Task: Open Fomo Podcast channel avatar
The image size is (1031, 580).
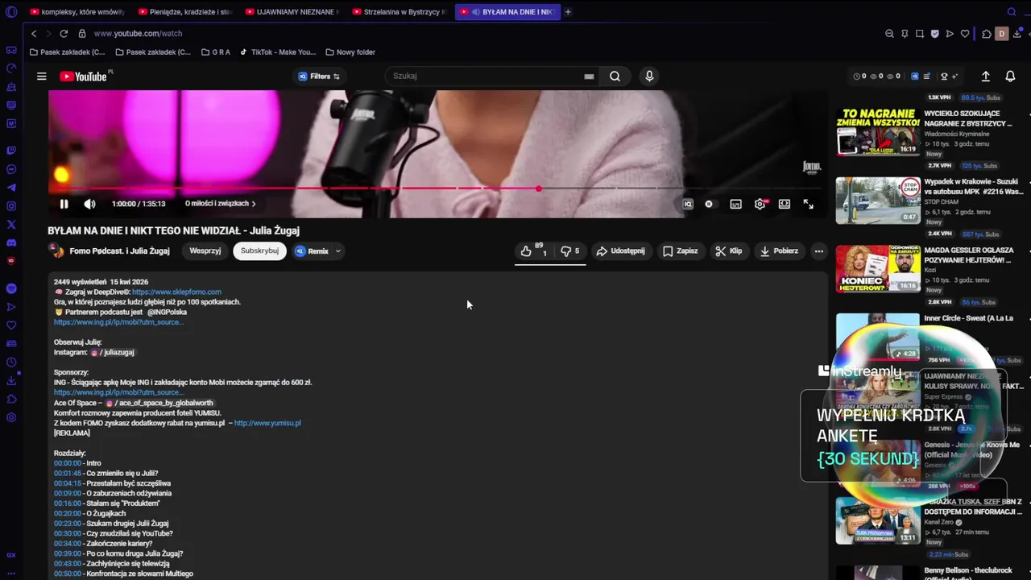Action: [x=56, y=251]
